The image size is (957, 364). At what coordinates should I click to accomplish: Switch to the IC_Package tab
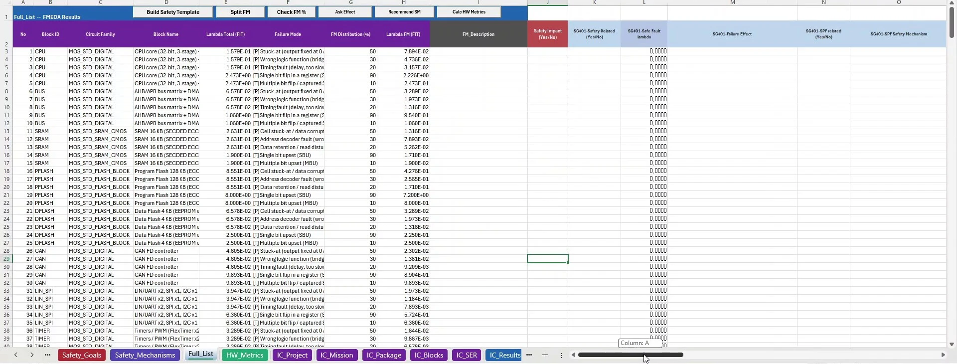384,355
